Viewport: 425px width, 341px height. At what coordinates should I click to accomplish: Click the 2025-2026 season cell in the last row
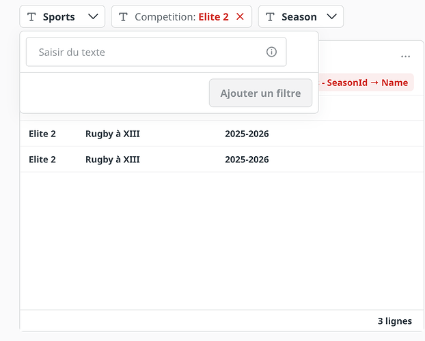point(247,160)
